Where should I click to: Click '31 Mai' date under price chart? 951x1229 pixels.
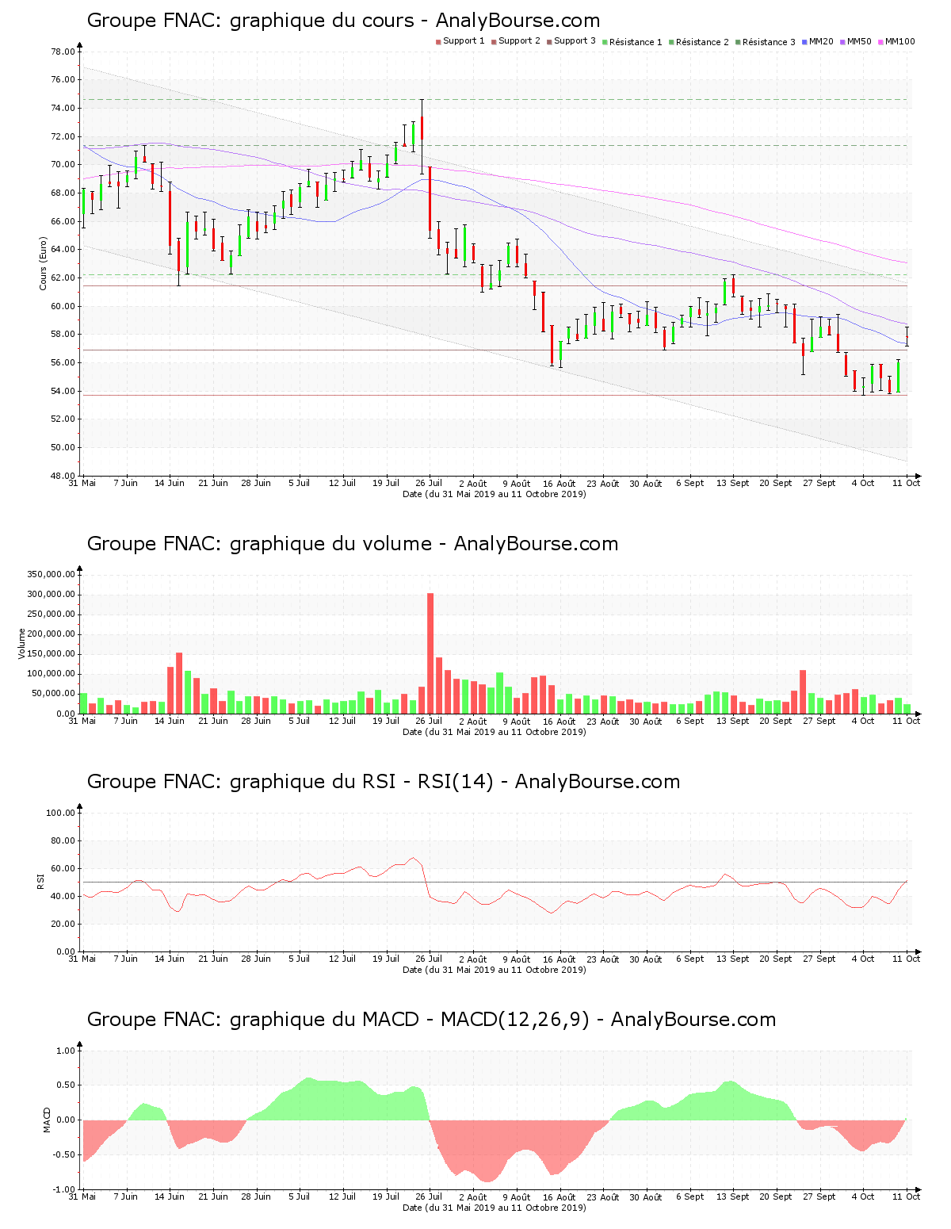coord(82,483)
